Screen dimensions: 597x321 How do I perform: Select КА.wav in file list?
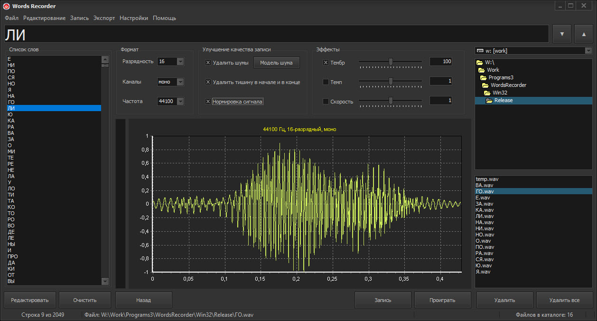(x=534, y=210)
